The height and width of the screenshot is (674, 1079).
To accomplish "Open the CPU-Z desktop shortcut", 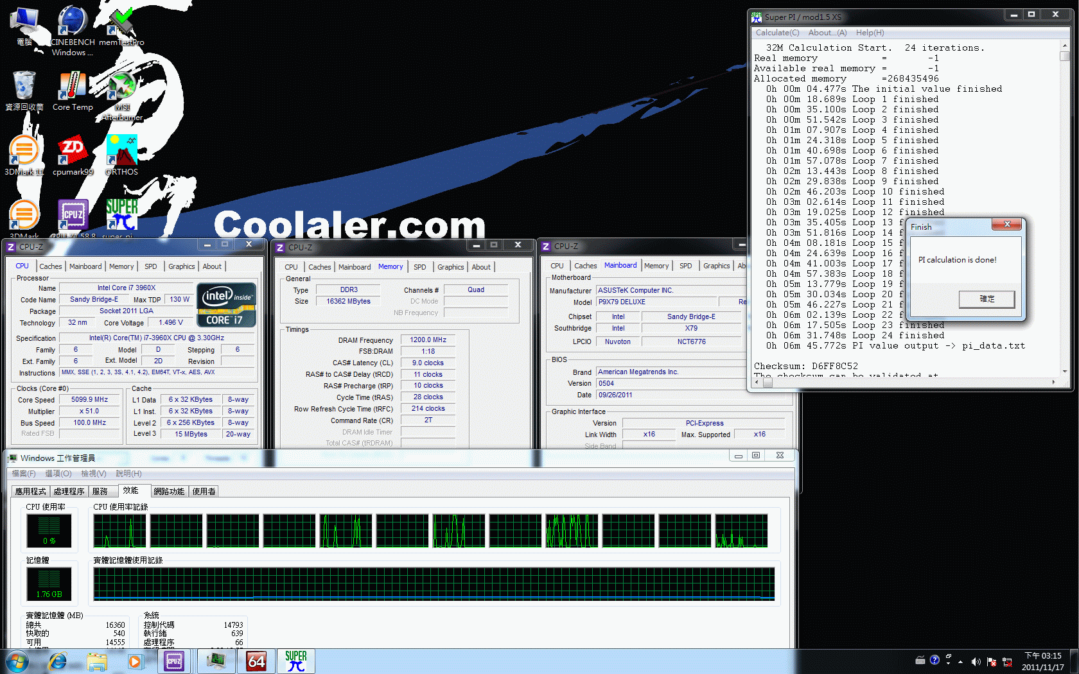I will 73,218.
